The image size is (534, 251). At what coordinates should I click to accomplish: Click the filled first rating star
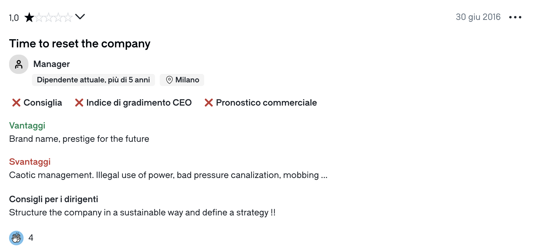click(29, 17)
